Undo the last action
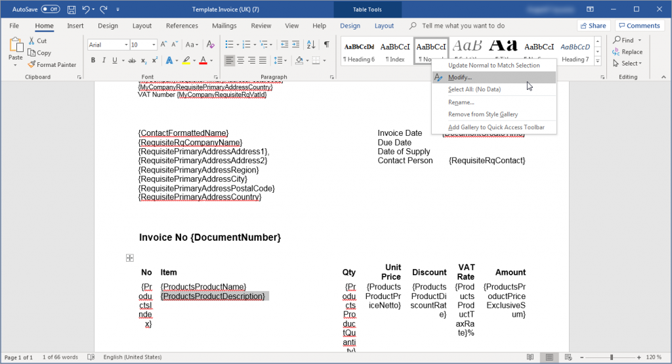This screenshot has width=672, height=364. click(x=86, y=9)
